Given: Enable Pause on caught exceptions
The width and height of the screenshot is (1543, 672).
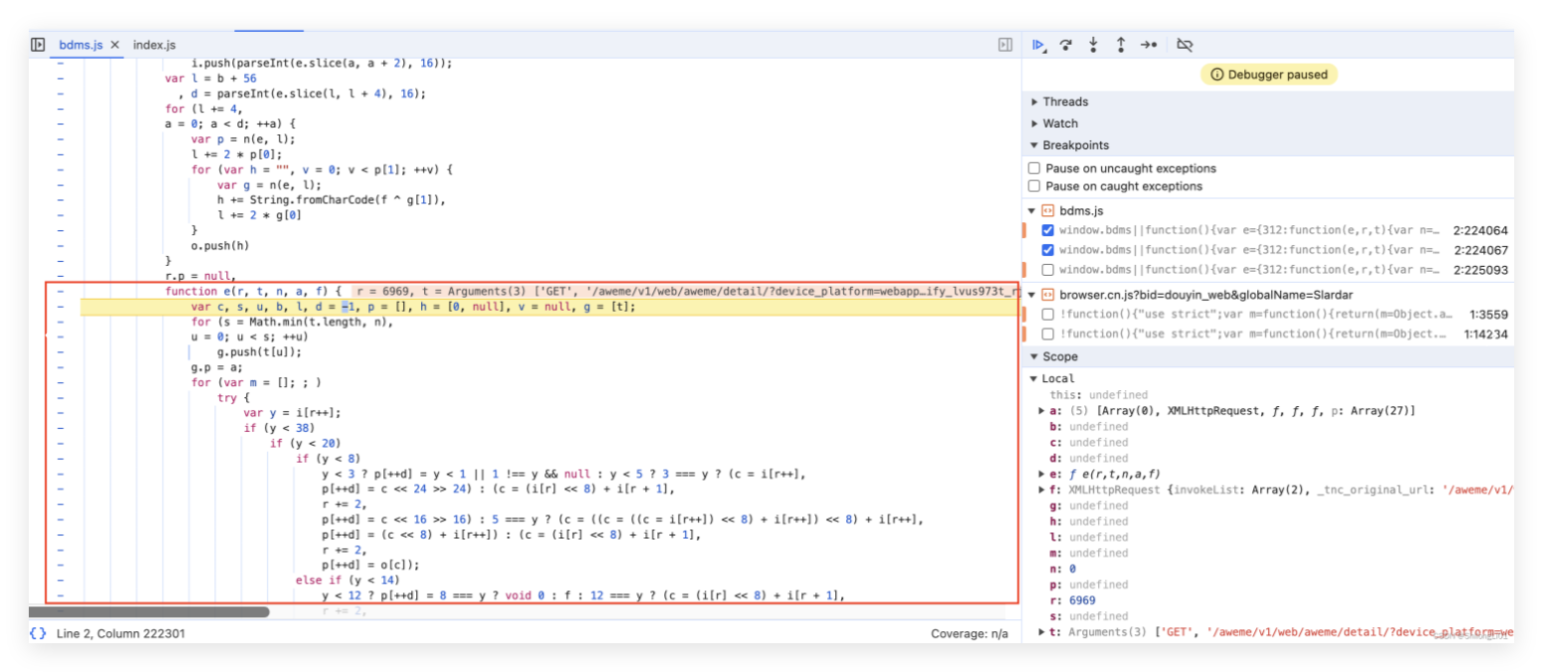Looking at the screenshot, I should click(1035, 187).
